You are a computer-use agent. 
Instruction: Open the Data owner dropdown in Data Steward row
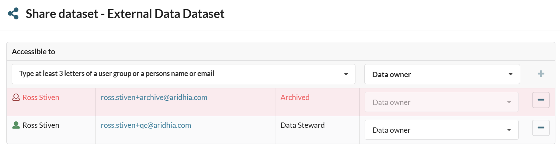click(x=442, y=130)
